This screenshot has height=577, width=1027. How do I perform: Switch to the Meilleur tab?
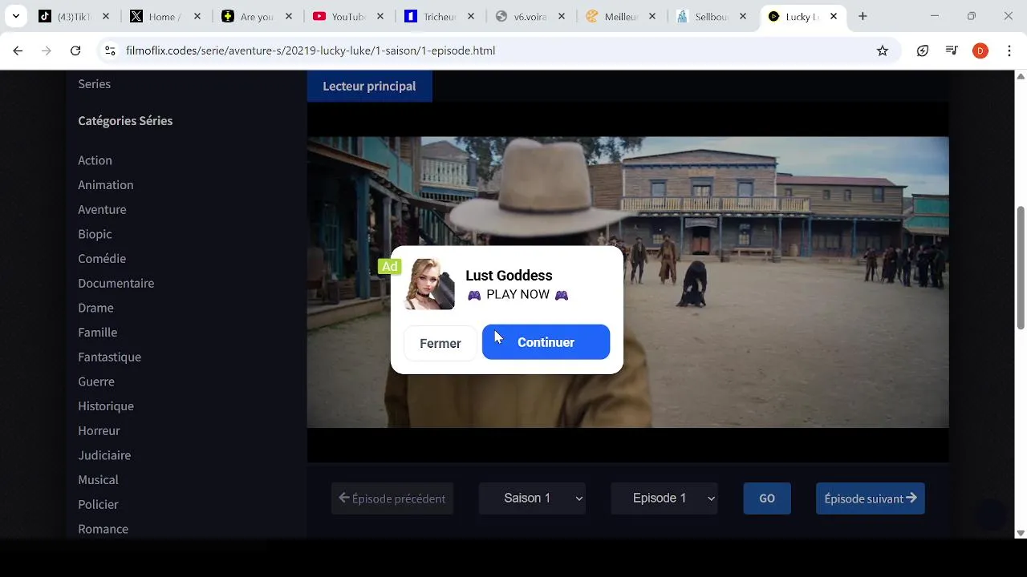(622, 16)
